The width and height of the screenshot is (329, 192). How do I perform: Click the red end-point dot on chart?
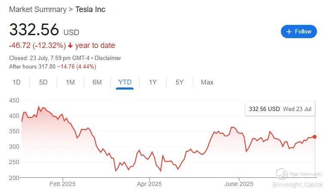pyautogui.click(x=315, y=137)
